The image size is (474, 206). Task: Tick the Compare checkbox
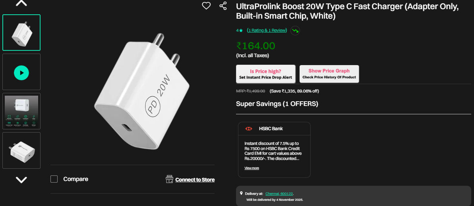54,179
